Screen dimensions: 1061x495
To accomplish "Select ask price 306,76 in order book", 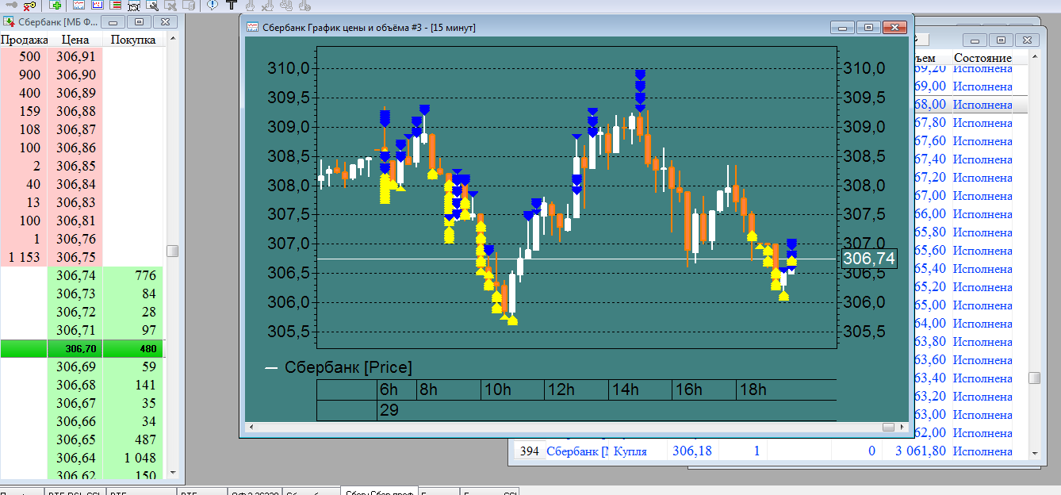I will click(x=76, y=239).
